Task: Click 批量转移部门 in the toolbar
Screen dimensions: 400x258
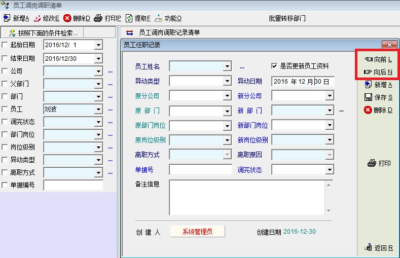Action: (287, 19)
